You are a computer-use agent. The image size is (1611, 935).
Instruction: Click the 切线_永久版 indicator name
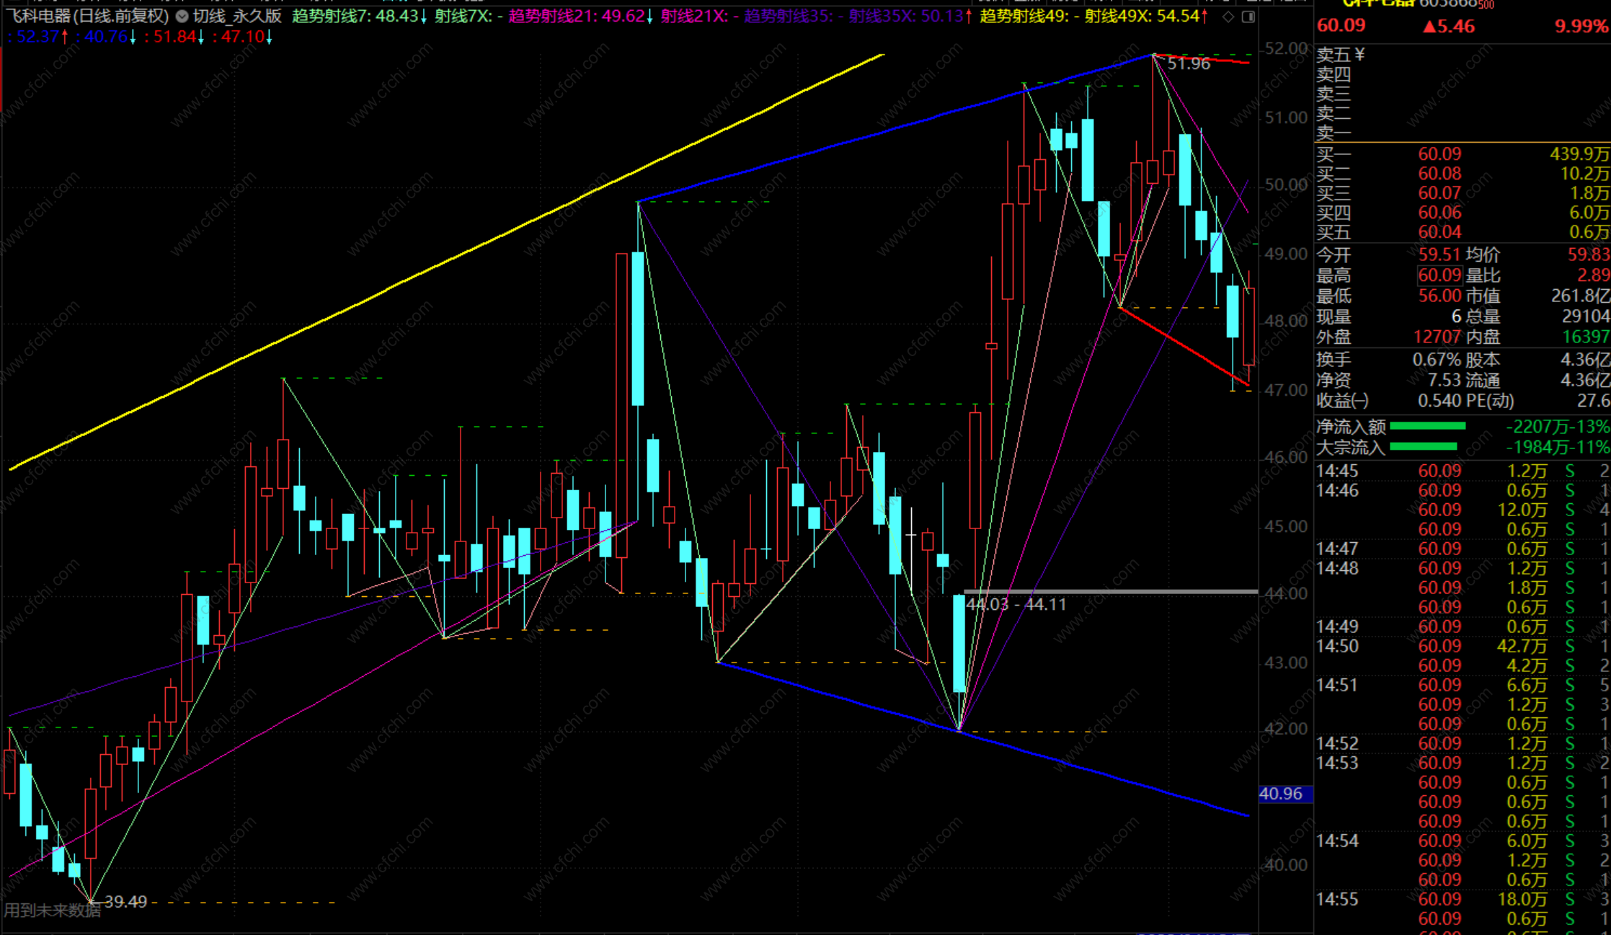click(x=237, y=16)
